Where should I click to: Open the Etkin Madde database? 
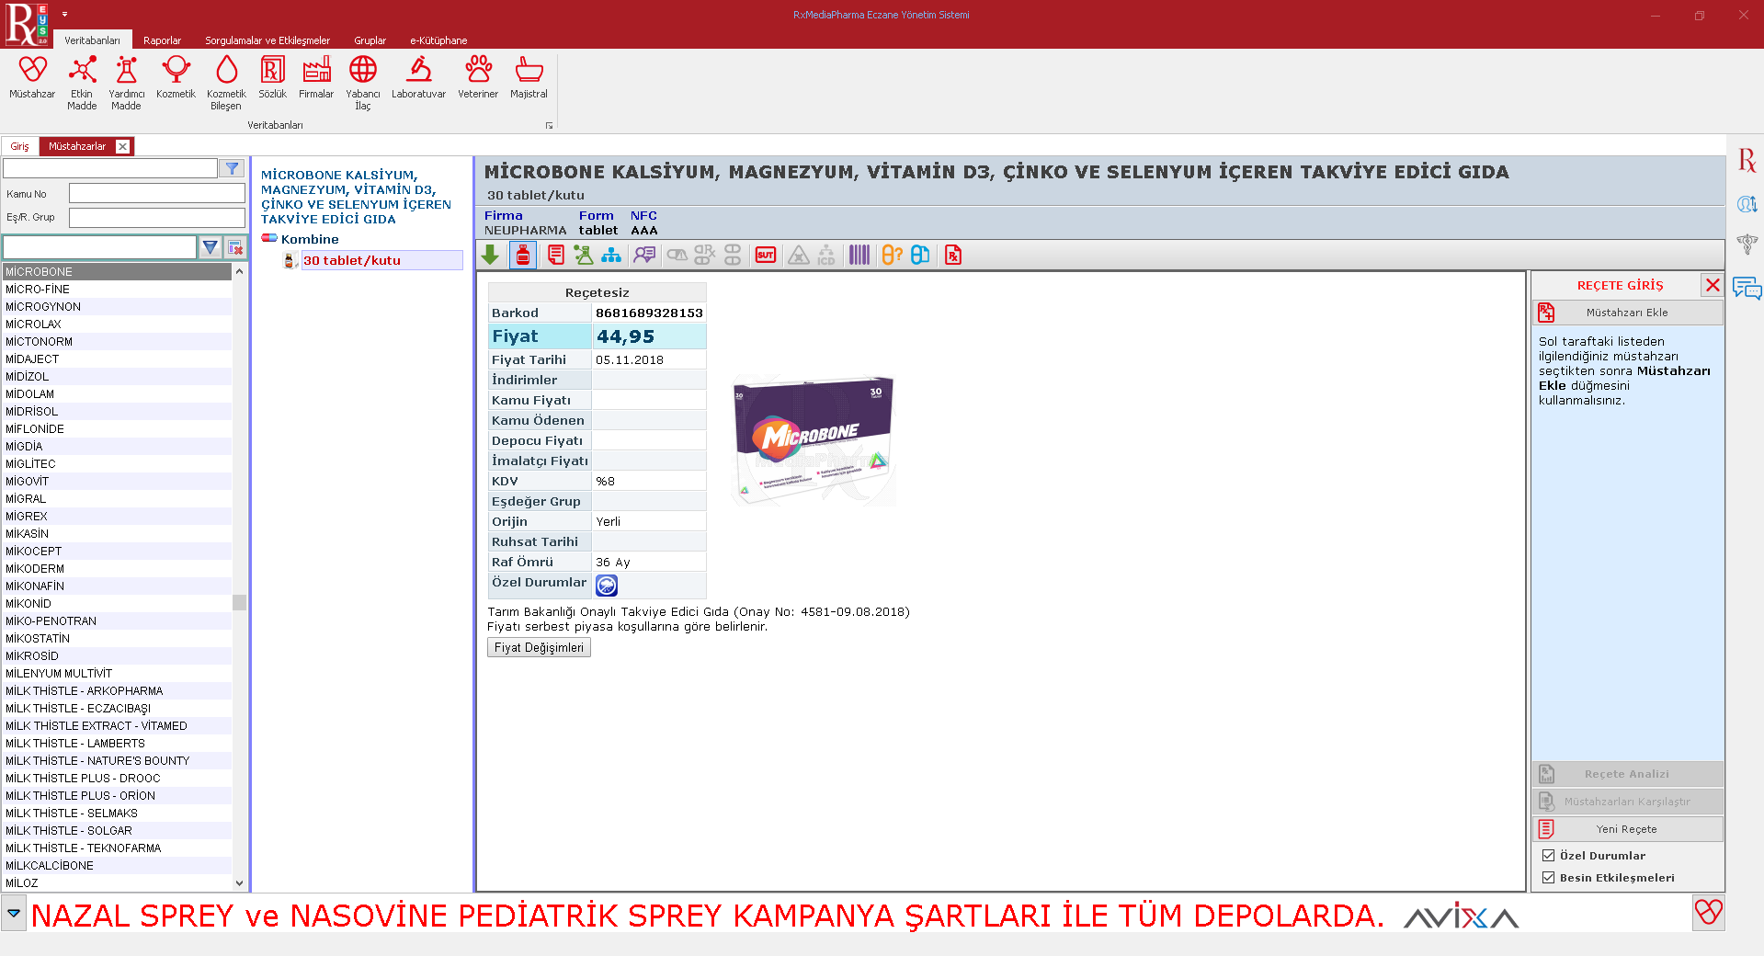click(82, 78)
